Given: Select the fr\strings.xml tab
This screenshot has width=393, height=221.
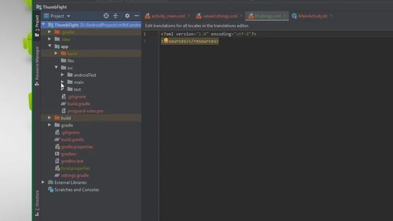Looking at the screenshot, I should click(x=268, y=16).
